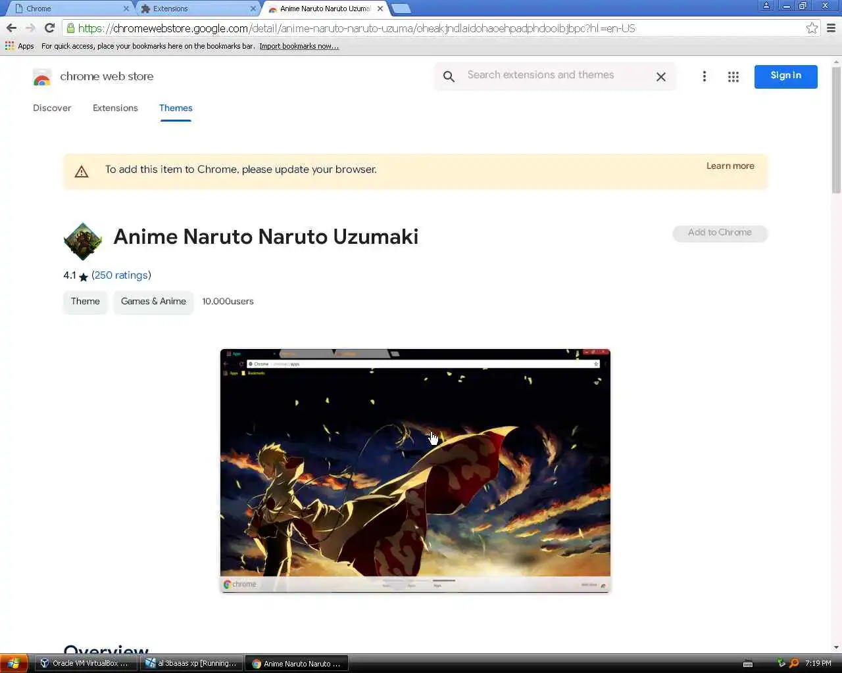Click the update browser warning icon
Screen dimensions: 842x673
point(82,172)
